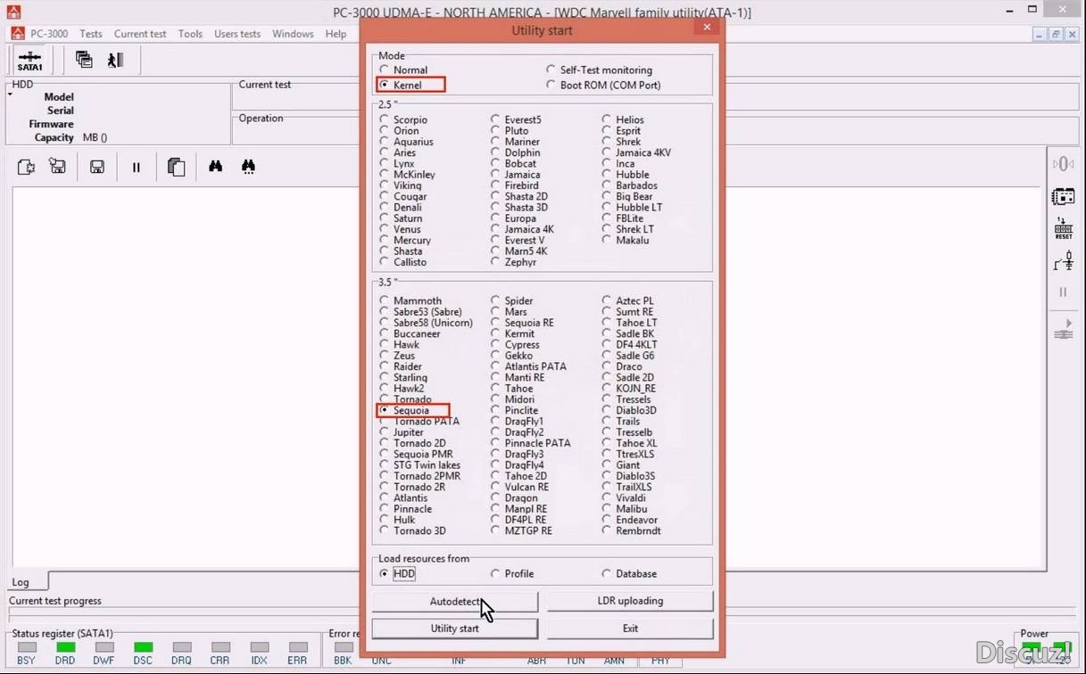Click the floppy disk with arrow icon
Screen dimensions: 1086x674
coord(58,167)
